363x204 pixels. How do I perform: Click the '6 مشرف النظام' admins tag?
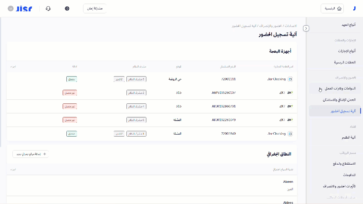pos(136,120)
